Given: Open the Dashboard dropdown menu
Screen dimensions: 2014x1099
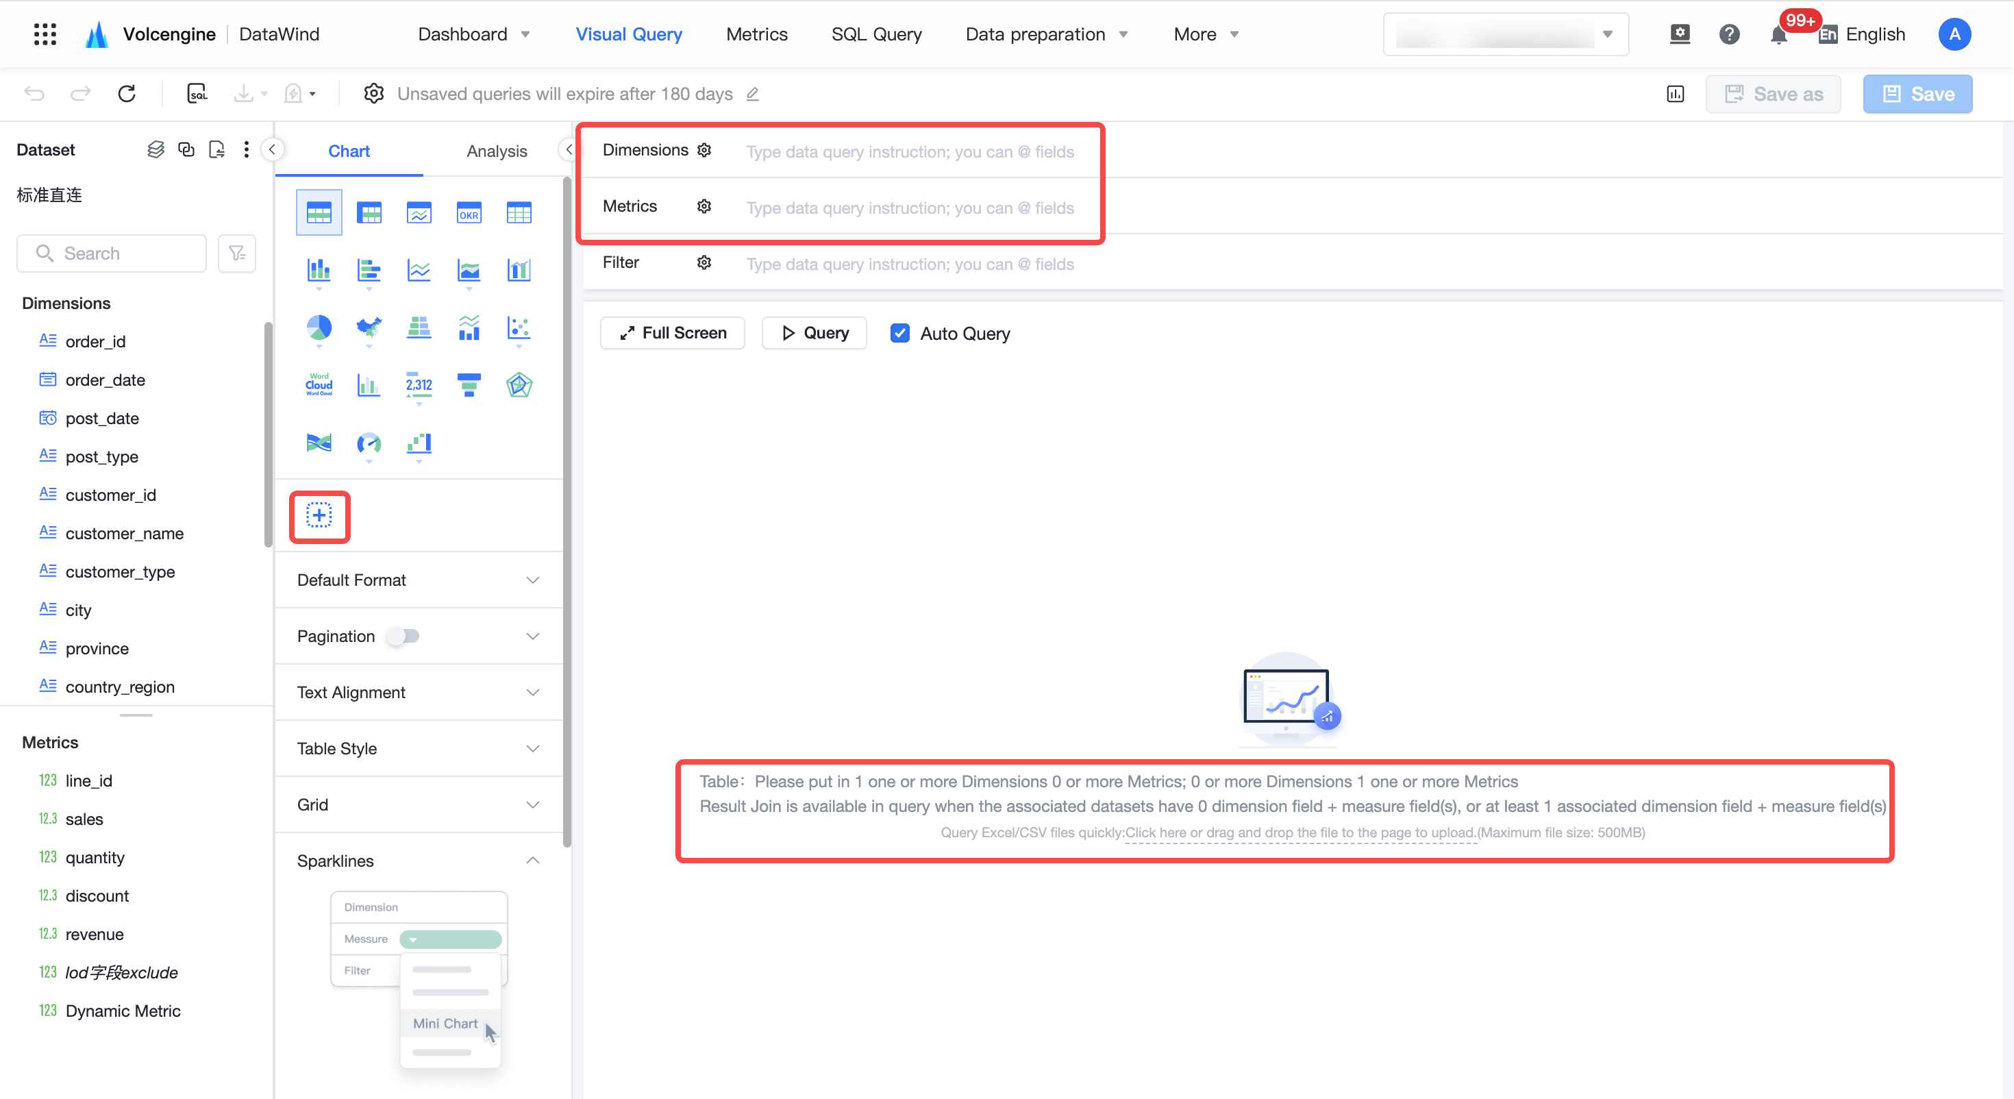Looking at the screenshot, I should point(474,34).
